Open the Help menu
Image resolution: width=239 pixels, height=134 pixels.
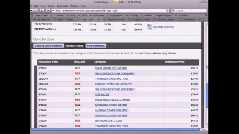pos(83,6)
